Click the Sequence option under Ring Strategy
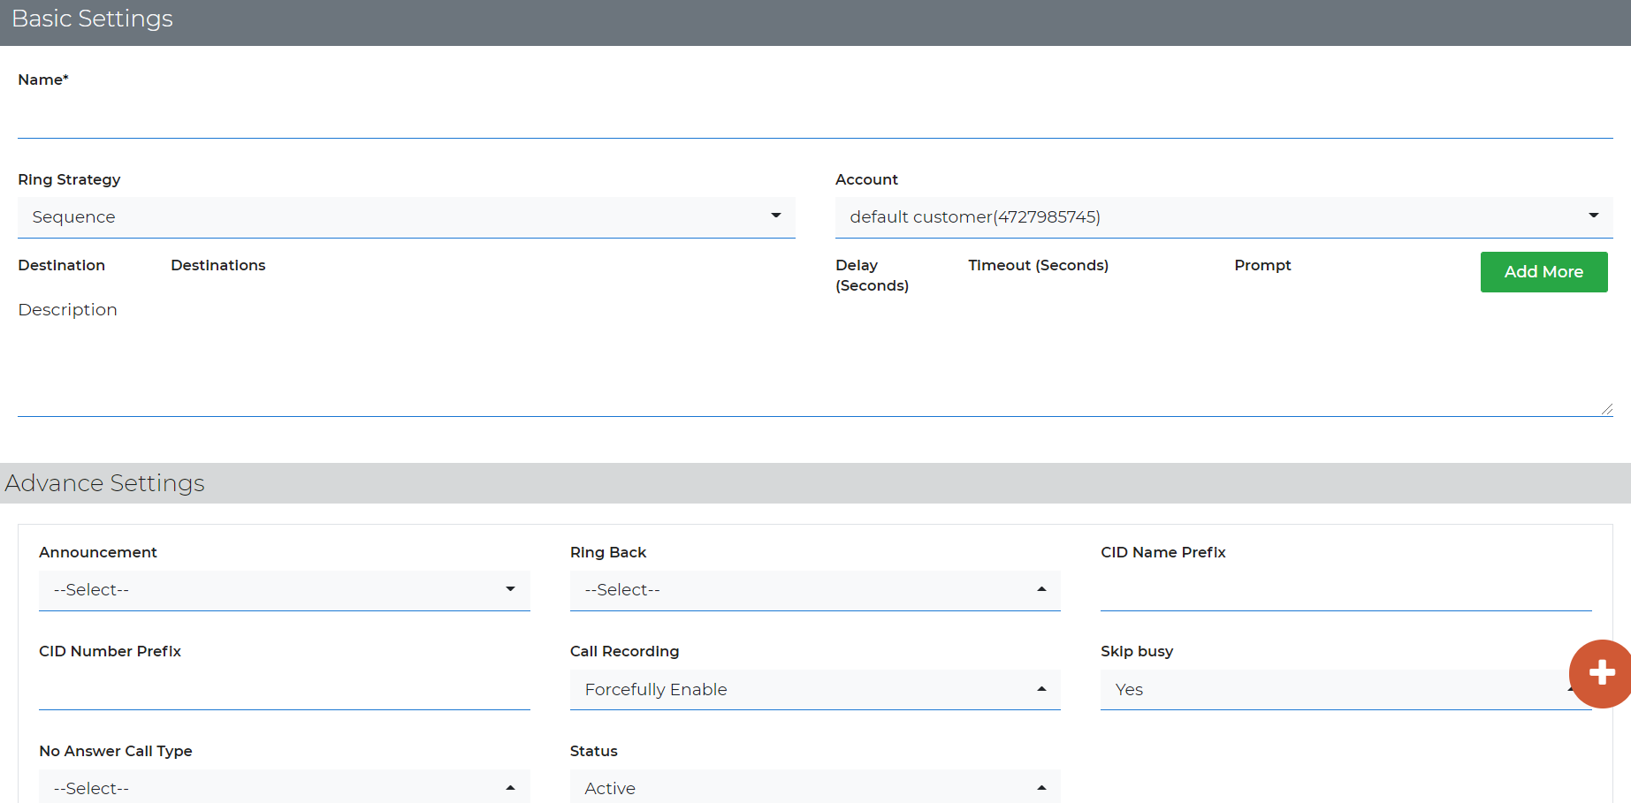The height and width of the screenshot is (803, 1631). coord(73,216)
